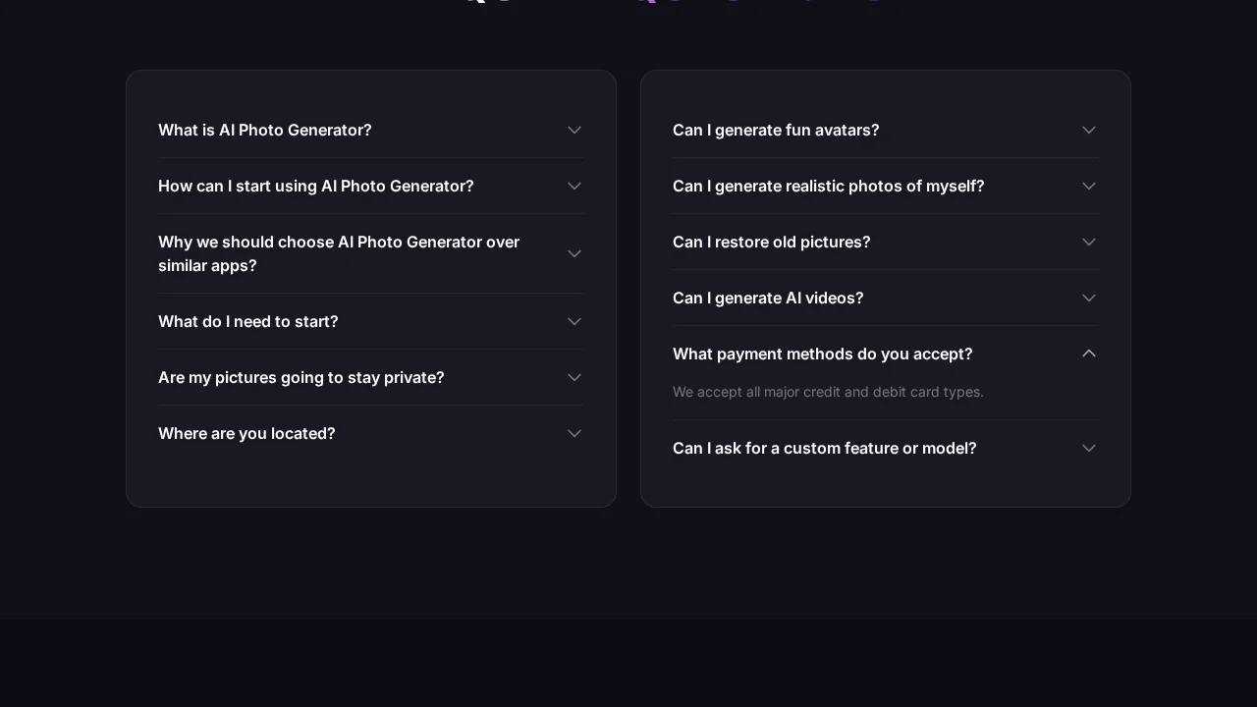Click "Where are you located?" question title

point(246,433)
